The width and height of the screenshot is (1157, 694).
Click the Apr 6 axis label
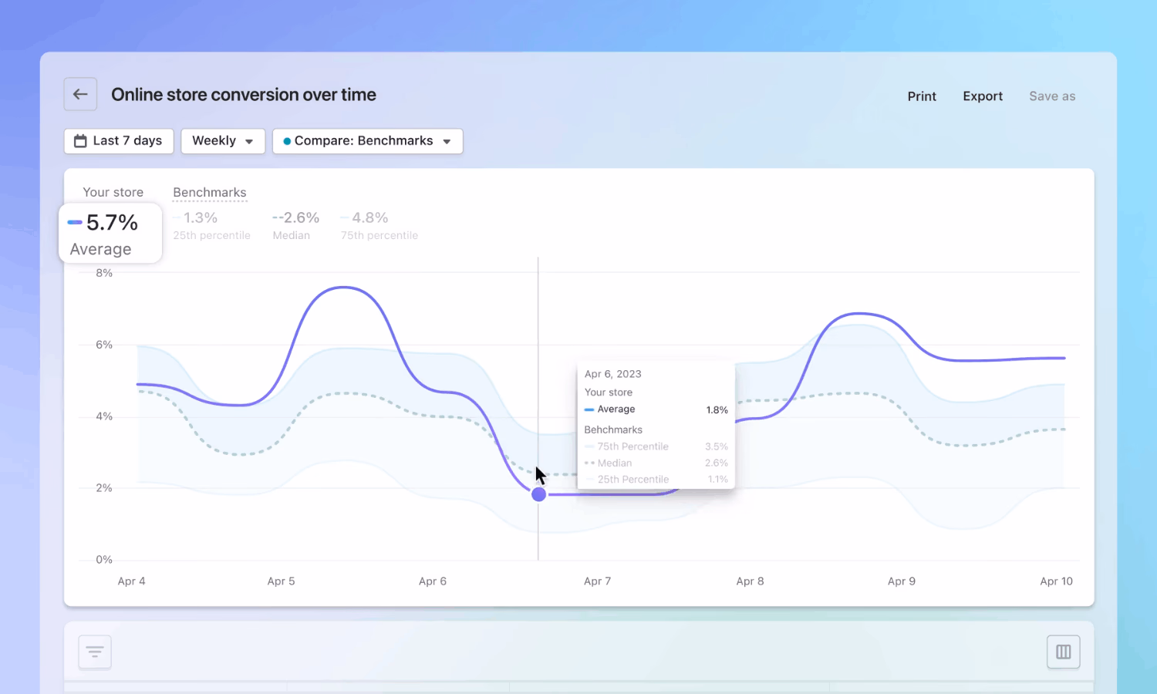[433, 581]
